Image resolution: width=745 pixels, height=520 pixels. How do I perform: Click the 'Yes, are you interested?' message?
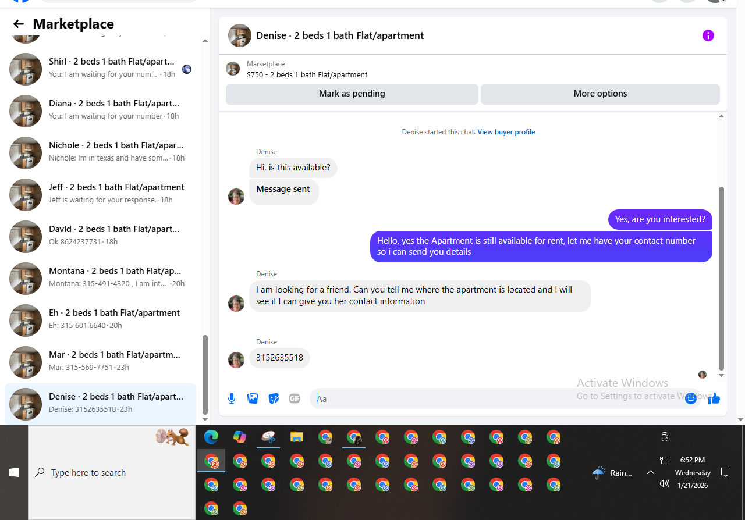660,219
